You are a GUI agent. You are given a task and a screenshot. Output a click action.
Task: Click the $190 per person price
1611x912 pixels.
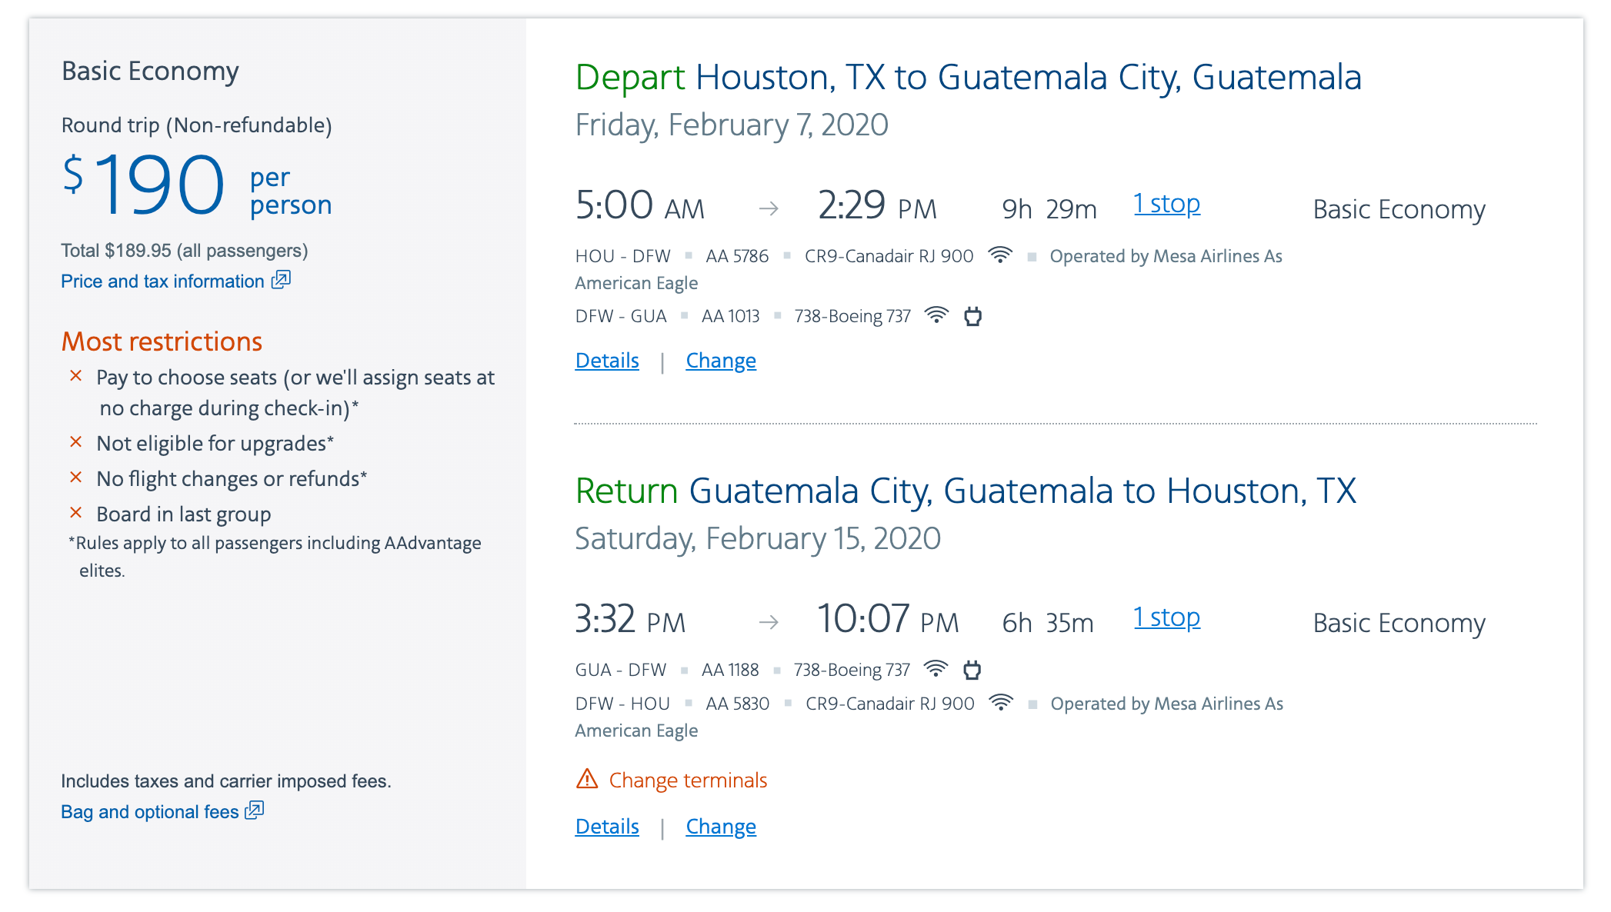196,186
